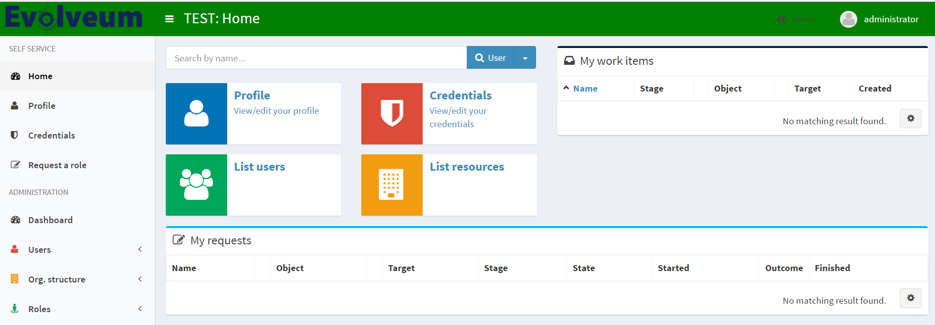Sort work items by Name column
The image size is (935, 325).
(x=585, y=89)
